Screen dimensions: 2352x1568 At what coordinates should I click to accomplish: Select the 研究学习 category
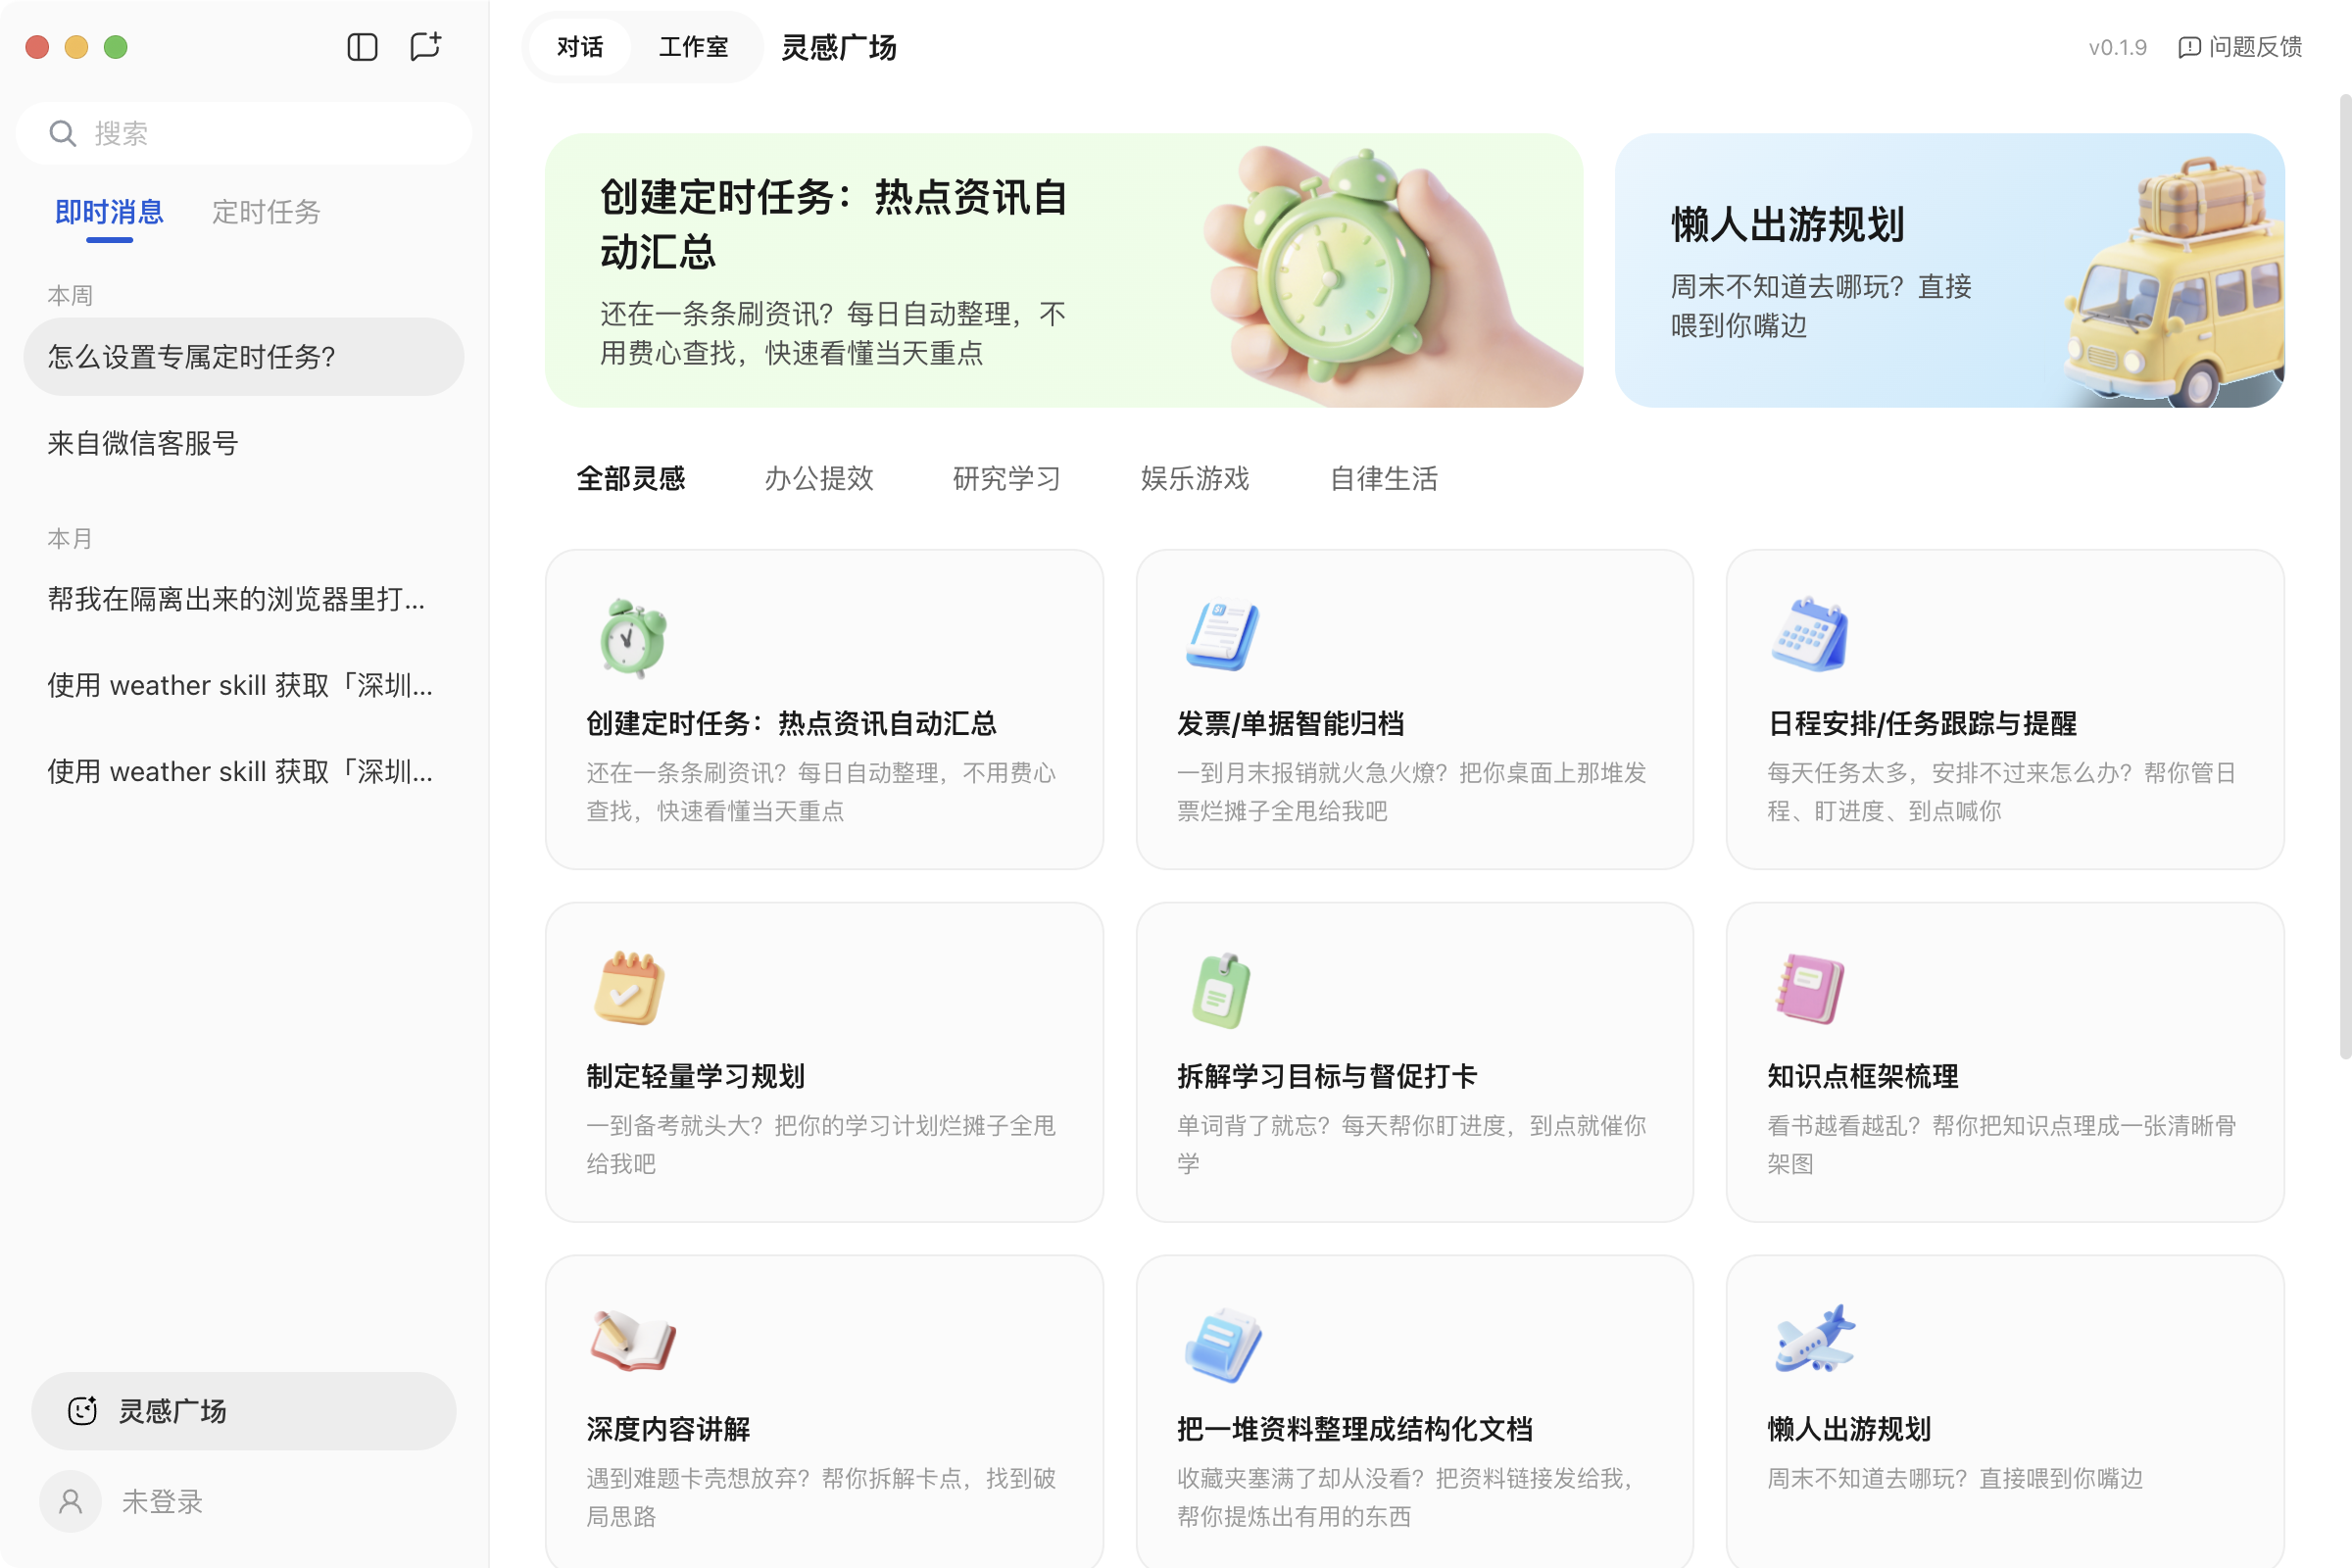click(x=1007, y=479)
